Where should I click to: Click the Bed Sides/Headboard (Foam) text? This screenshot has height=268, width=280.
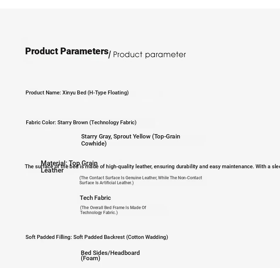click(110, 256)
